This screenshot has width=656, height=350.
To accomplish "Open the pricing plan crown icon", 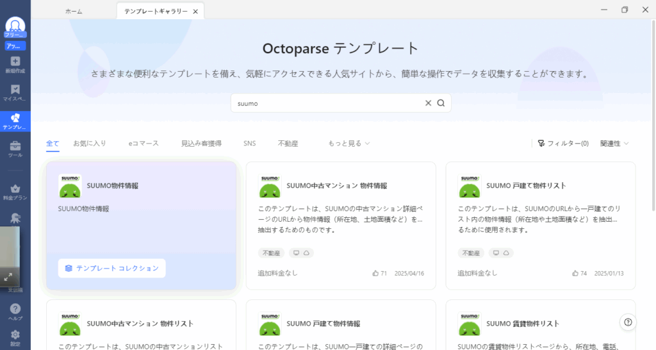I will (x=15, y=188).
